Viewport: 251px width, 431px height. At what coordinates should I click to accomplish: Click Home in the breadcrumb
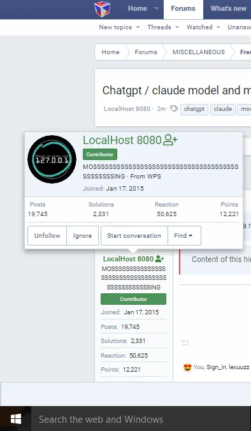point(110,52)
